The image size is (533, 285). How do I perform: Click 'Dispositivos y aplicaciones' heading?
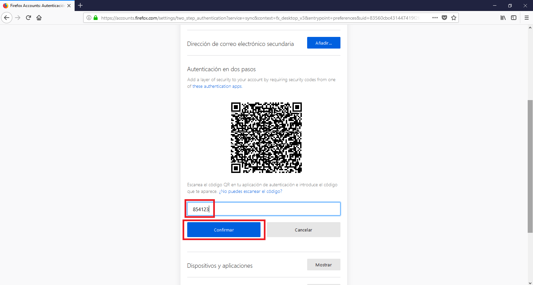click(x=220, y=266)
